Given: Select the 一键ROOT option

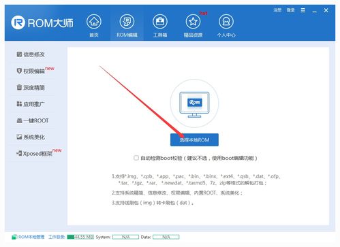Looking at the screenshot, I should [x=33, y=120].
